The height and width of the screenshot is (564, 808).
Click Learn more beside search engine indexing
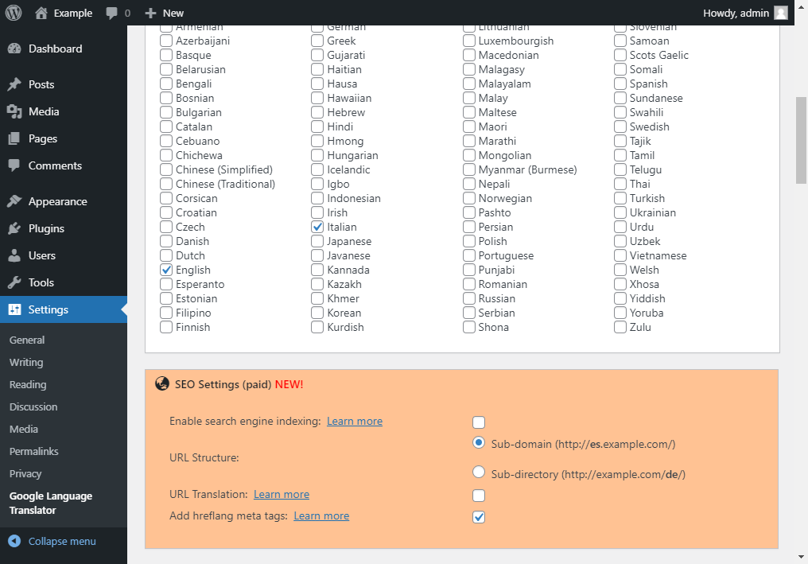354,421
